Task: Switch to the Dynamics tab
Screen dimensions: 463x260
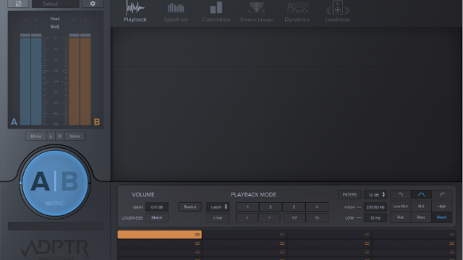Action: (297, 12)
